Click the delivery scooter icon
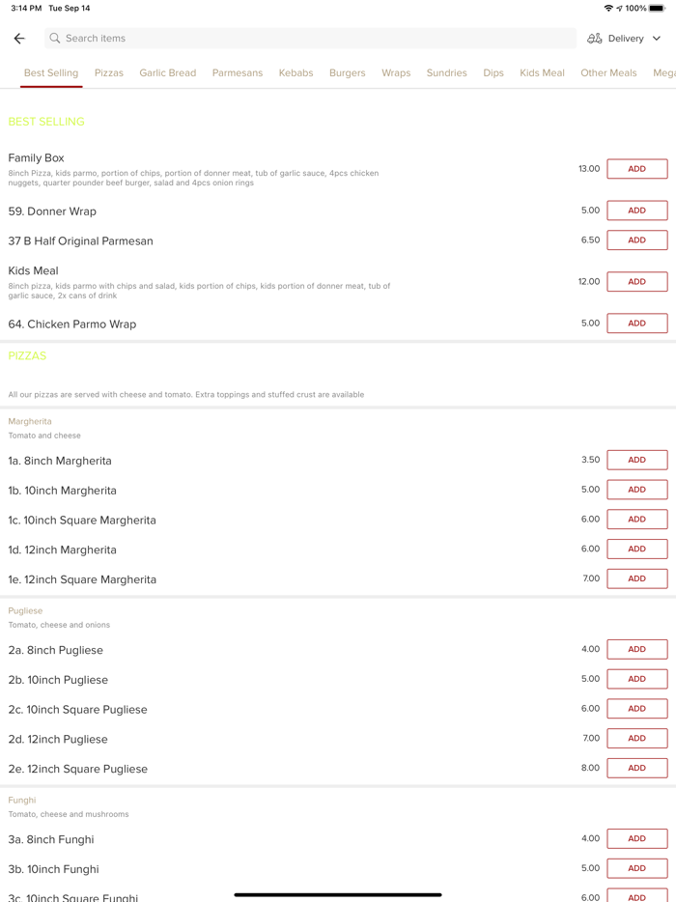 (x=595, y=39)
